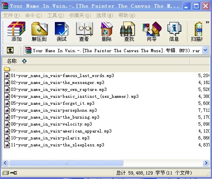The width and height of the screenshot is (212, 179).
Task: Click size value 6,866 of track 10
Action: click(204, 138)
